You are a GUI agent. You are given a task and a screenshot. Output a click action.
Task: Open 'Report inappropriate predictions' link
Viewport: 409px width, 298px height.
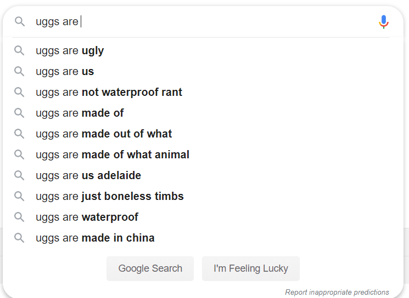[337, 292]
